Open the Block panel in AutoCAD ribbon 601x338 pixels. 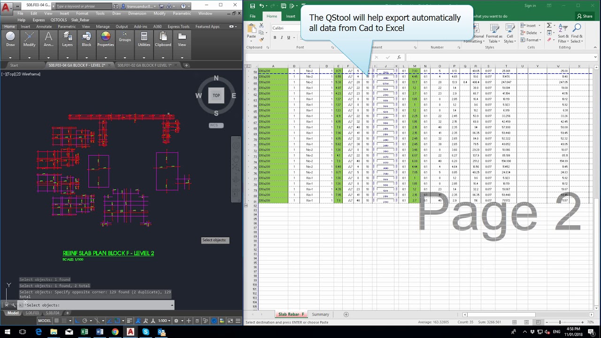[x=86, y=39]
